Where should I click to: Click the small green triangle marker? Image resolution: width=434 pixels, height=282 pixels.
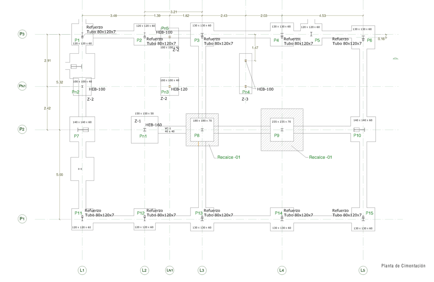point(395,58)
